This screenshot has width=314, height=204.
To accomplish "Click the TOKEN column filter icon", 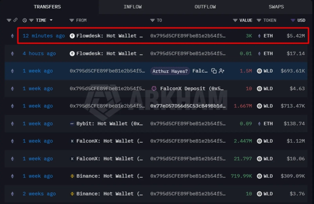I will tap(259, 20).
